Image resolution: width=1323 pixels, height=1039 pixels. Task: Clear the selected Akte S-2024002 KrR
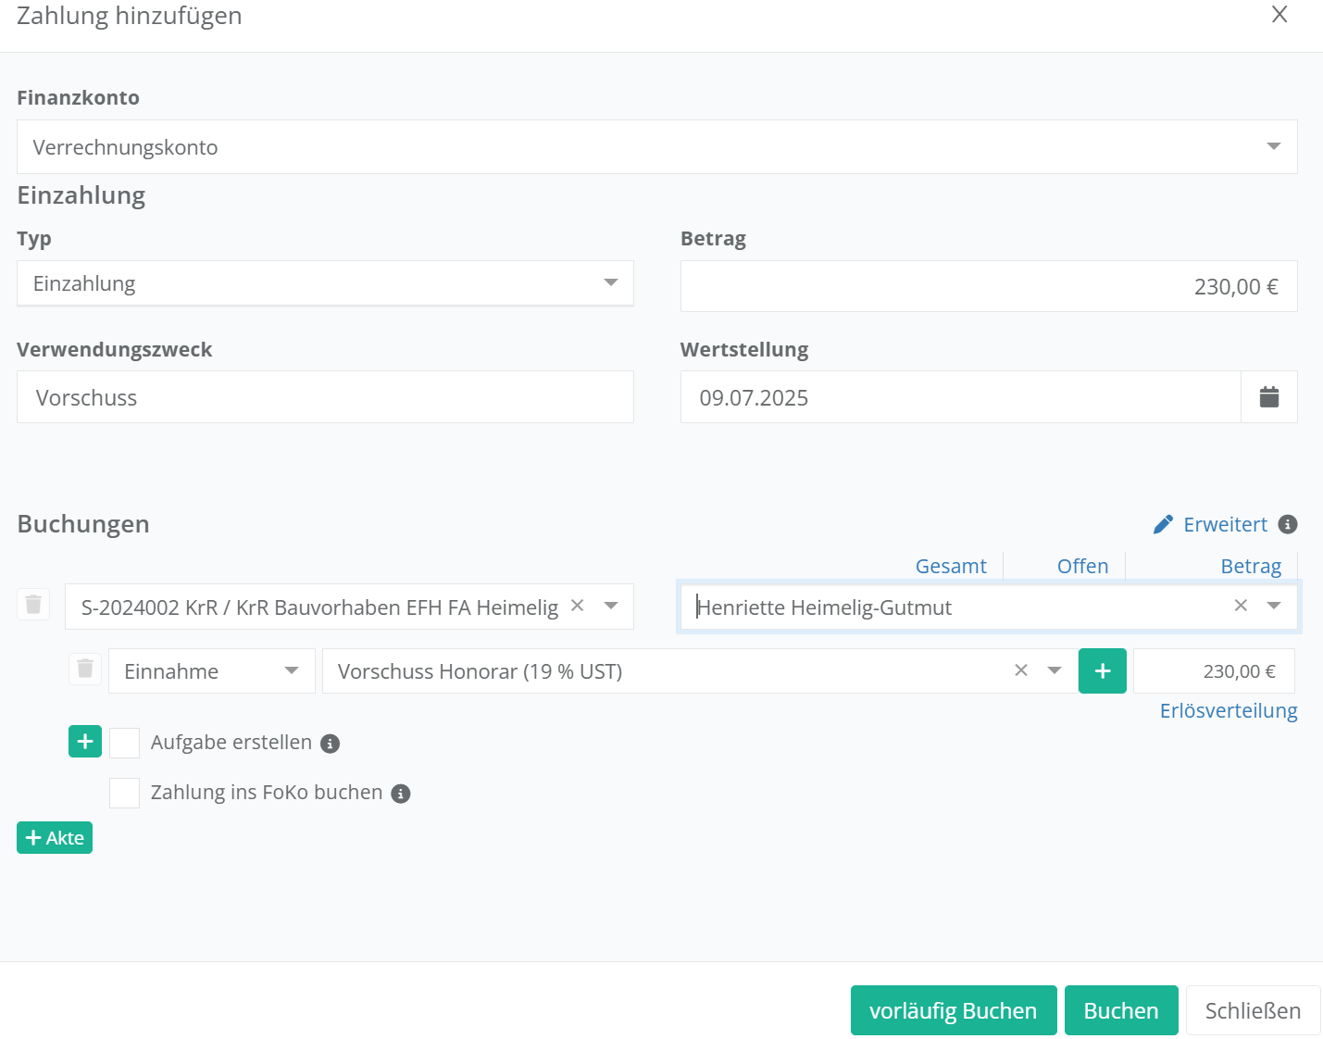[x=577, y=606]
